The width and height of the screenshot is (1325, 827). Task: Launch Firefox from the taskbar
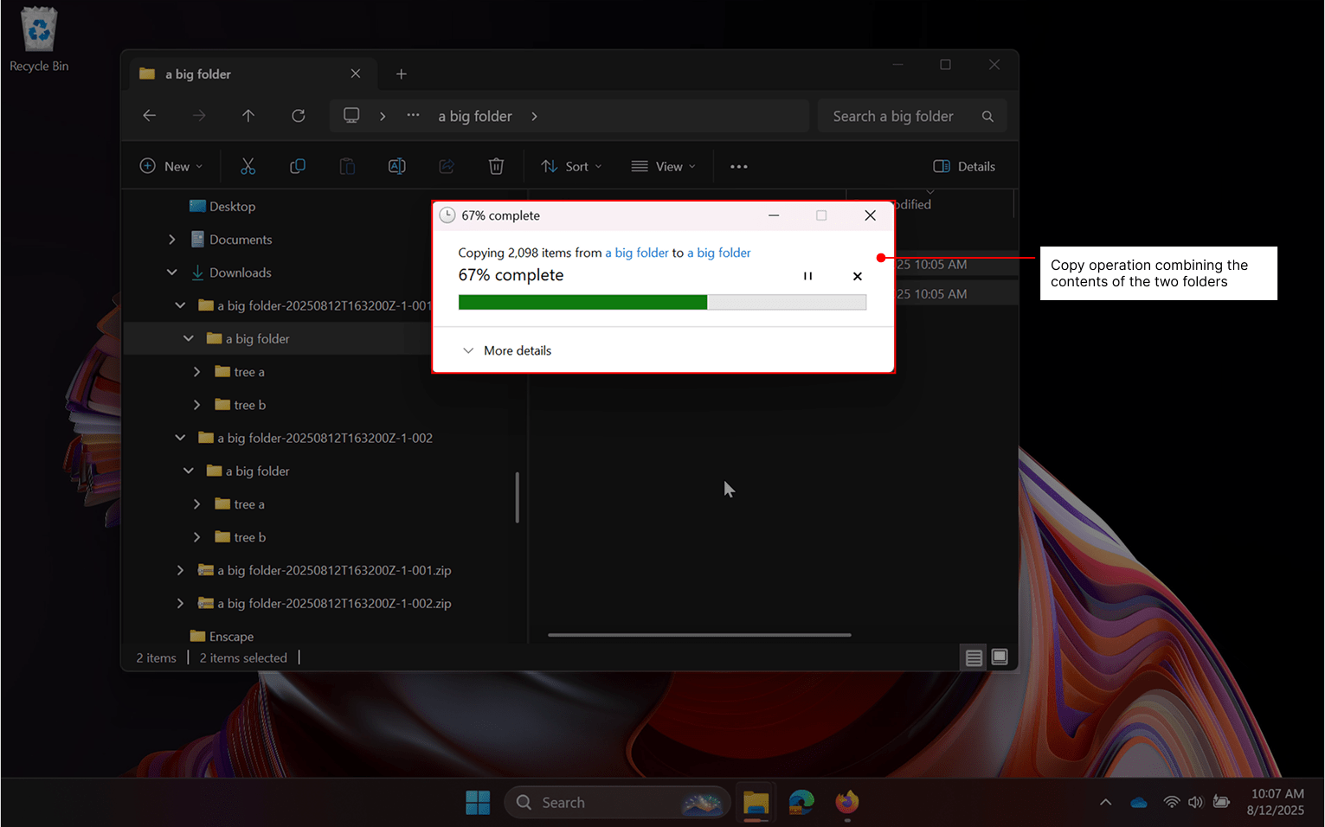pos(846,802)
